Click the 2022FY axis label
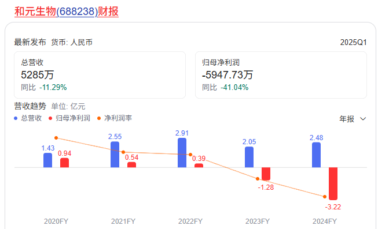The height and width of the screenshot is (229, 378). pyautogui.click(x=190, y=222)
